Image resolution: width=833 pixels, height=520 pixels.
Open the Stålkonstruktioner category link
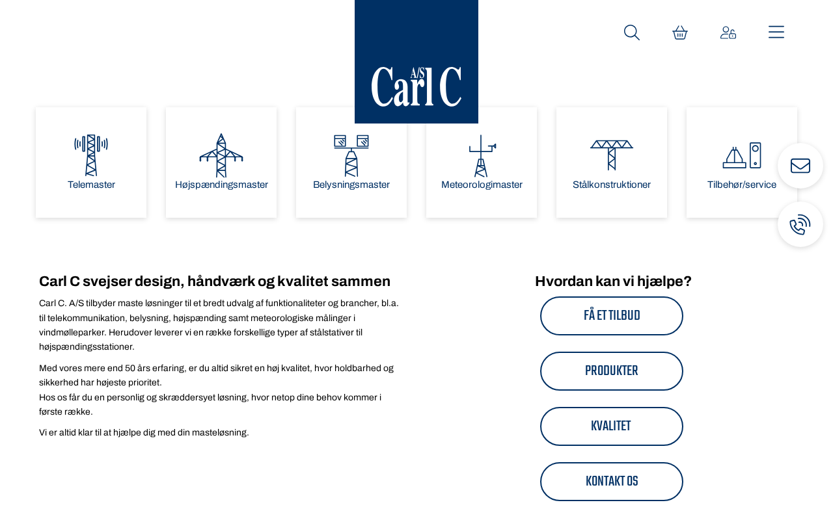(612, 185)
